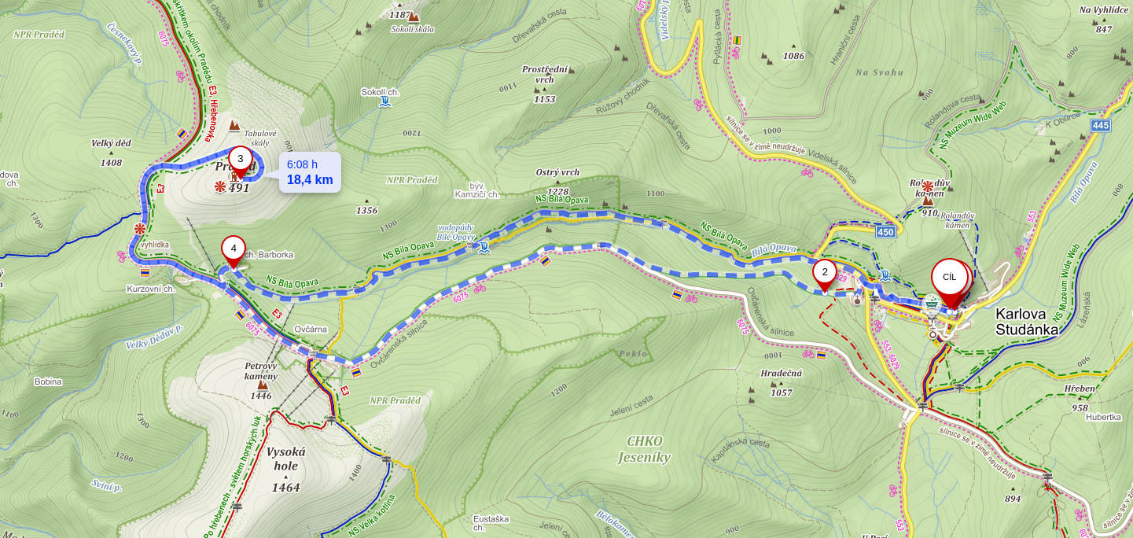This screenshot has height=538, width=1133.
Task: Click the Ostrý vrch 1228 peak label
Action: (x=557, y=182)
